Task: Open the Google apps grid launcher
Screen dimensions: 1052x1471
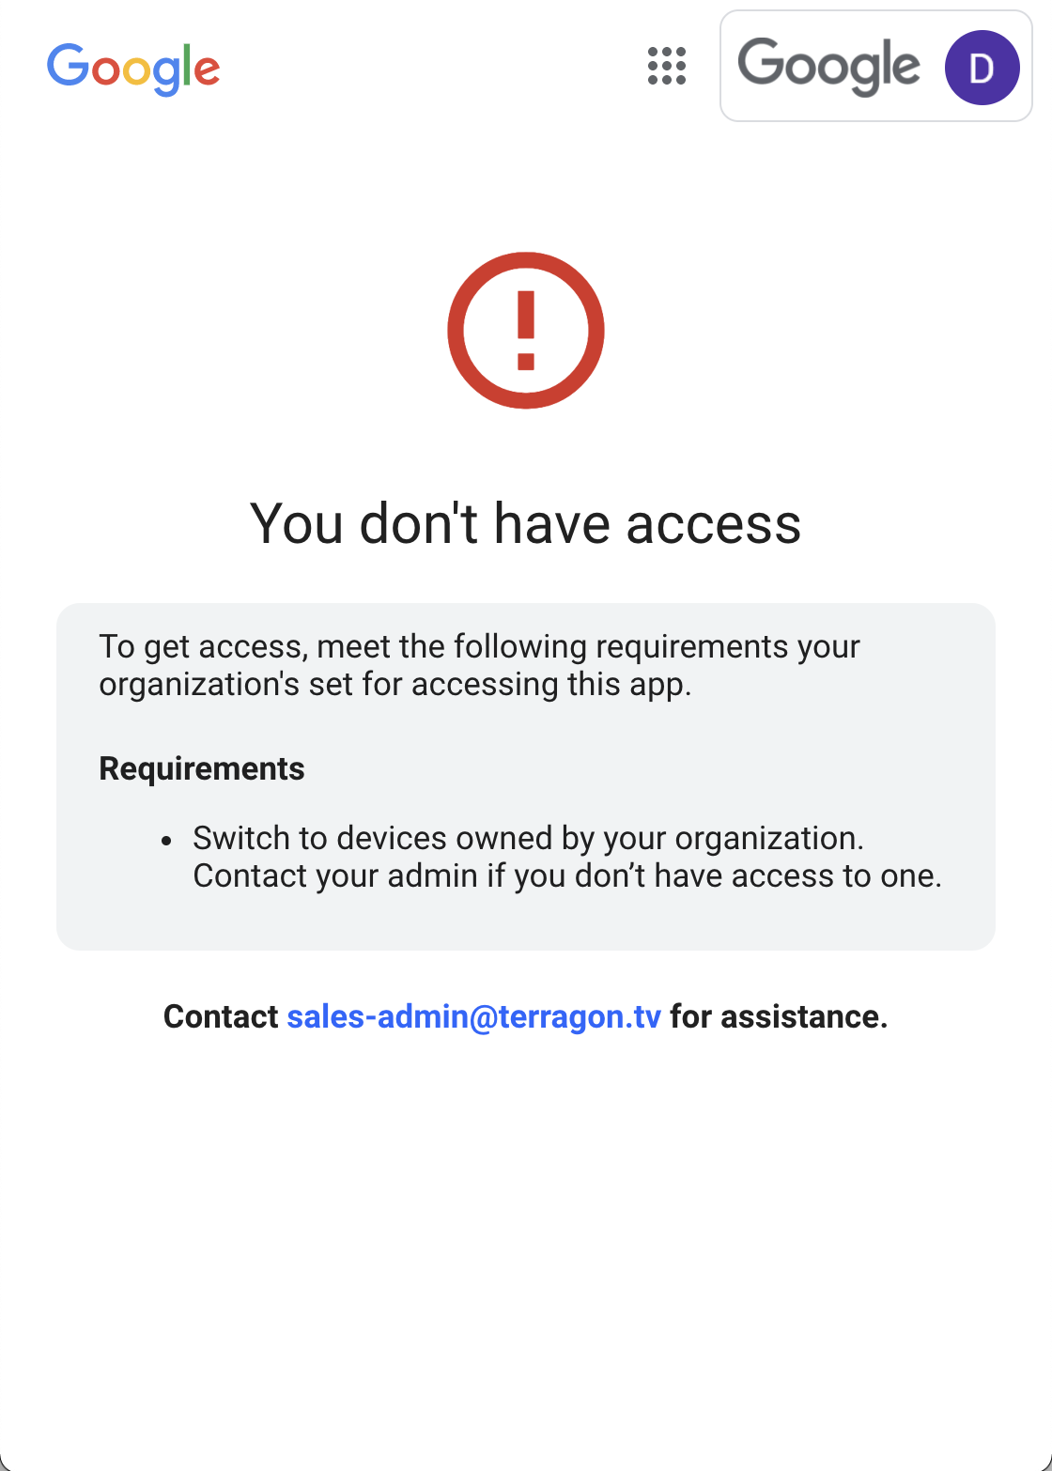Action: tap(667, 67)
